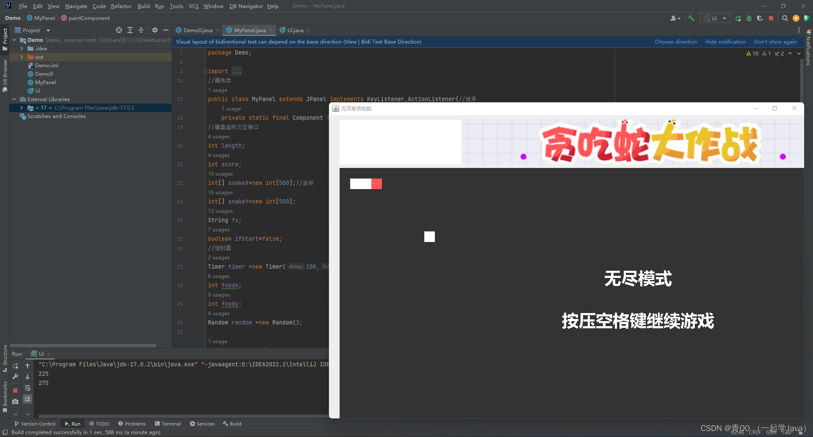Viewport: 813px width, 437px height.
Task: Open Version Control tool window
Action: click(35, 423)
